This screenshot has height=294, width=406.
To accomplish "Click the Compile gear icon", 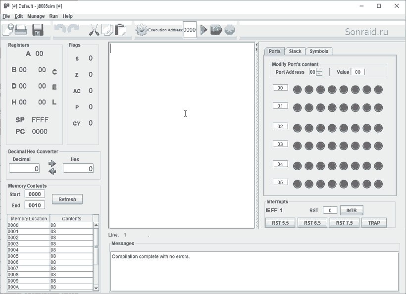I will (x=142, y=30).
